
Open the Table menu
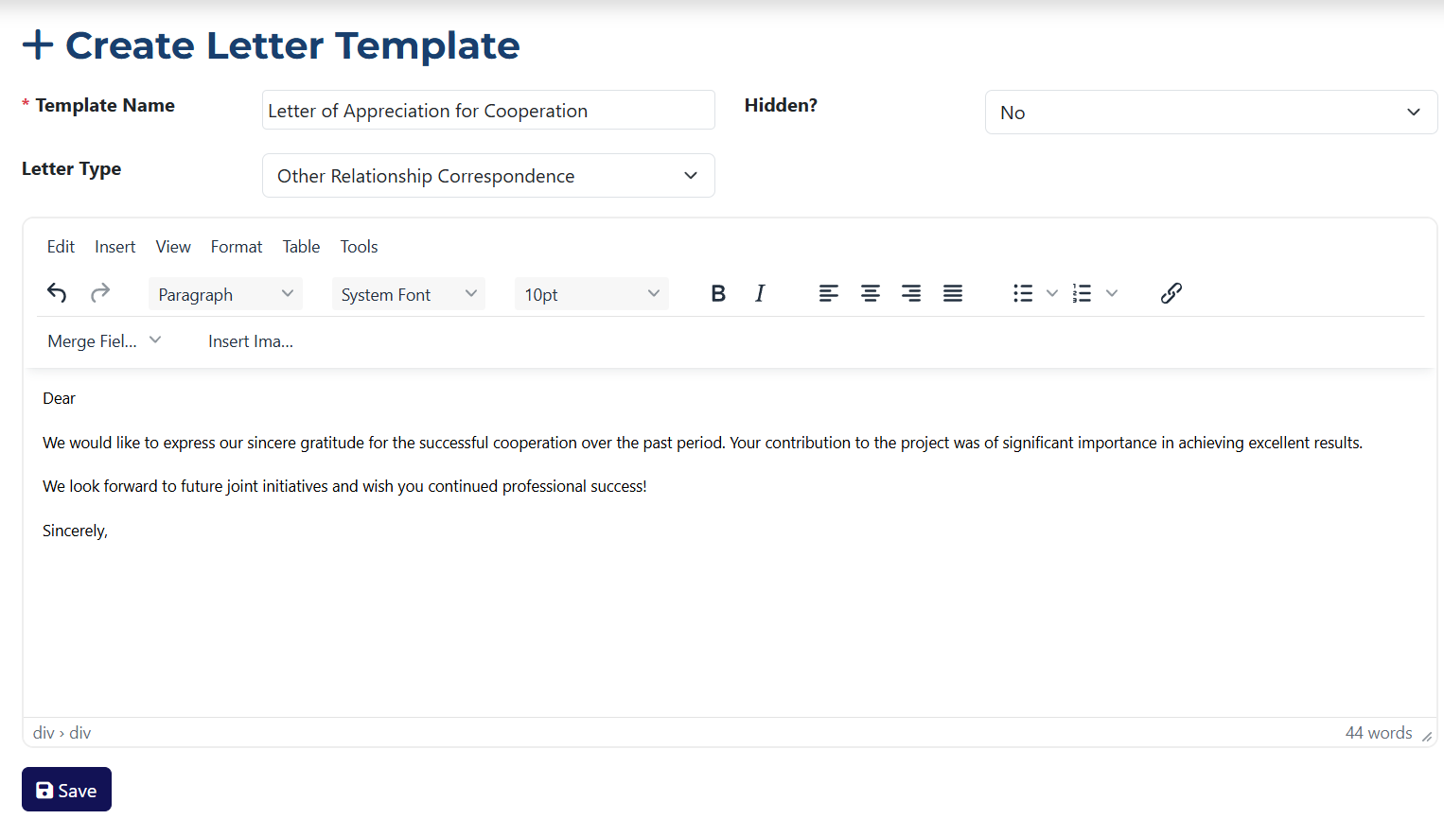pos(300,246)
